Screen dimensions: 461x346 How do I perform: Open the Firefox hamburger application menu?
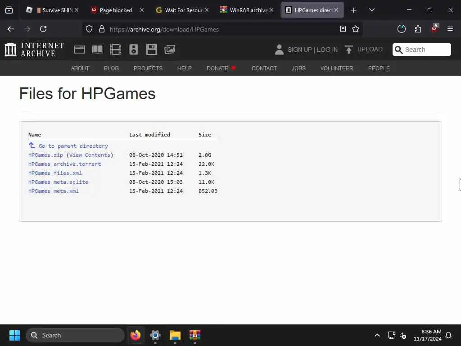(x=450, y=29)
